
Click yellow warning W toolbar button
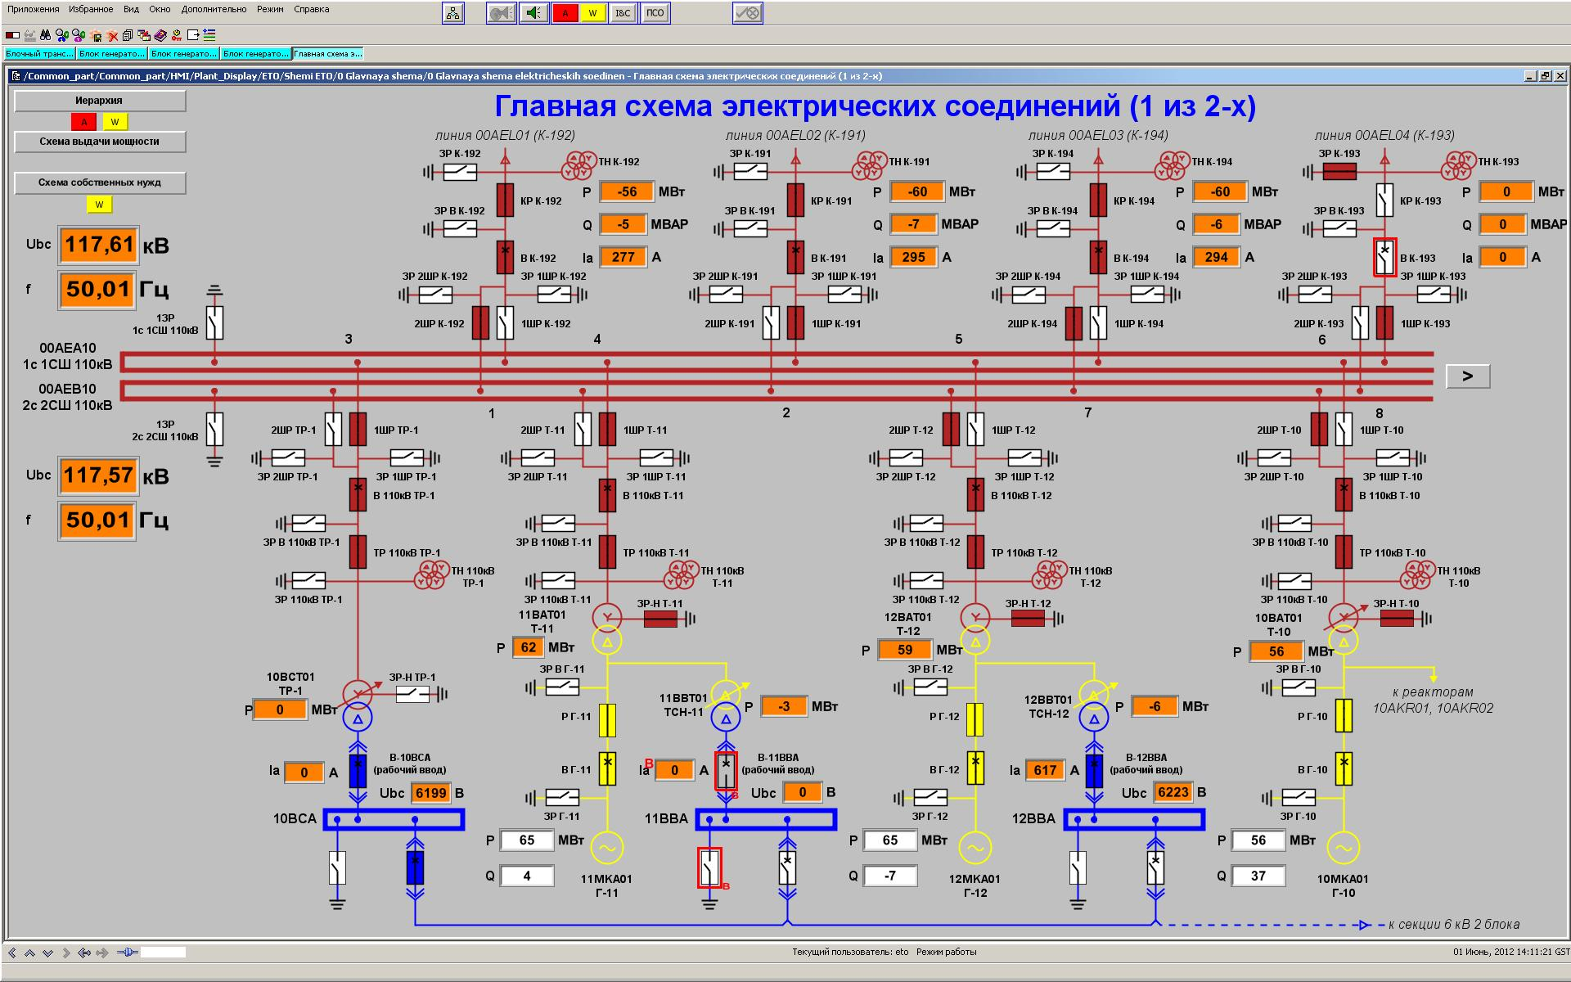[592, 13]
